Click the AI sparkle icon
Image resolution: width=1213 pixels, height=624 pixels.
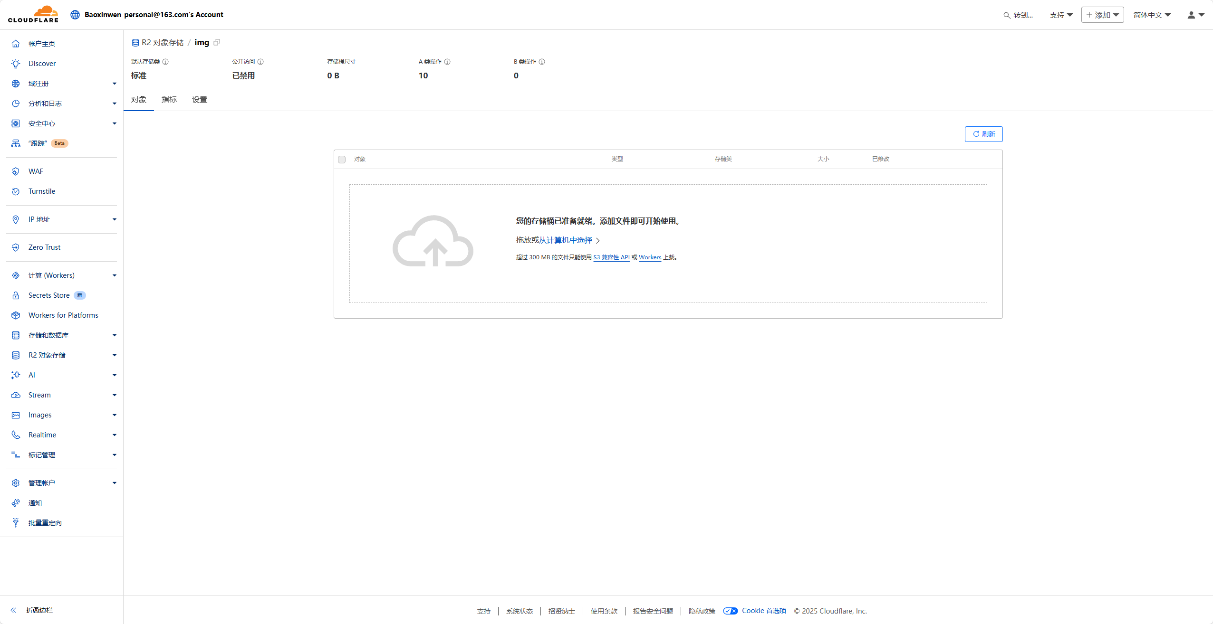(16, 375)
